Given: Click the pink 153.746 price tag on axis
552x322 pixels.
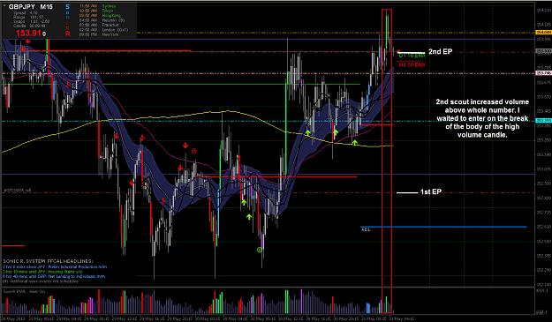Looking at the screenshot, I should click(x=543, y=73).
